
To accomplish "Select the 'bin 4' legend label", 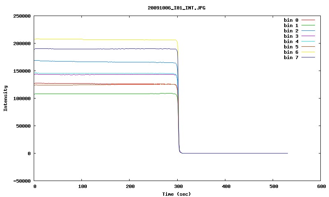I will (291, 41).
